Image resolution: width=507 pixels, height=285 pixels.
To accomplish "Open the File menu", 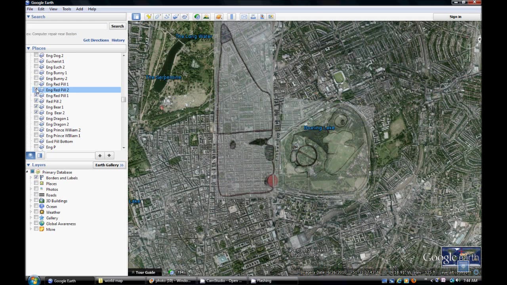I will pos(30,9).
